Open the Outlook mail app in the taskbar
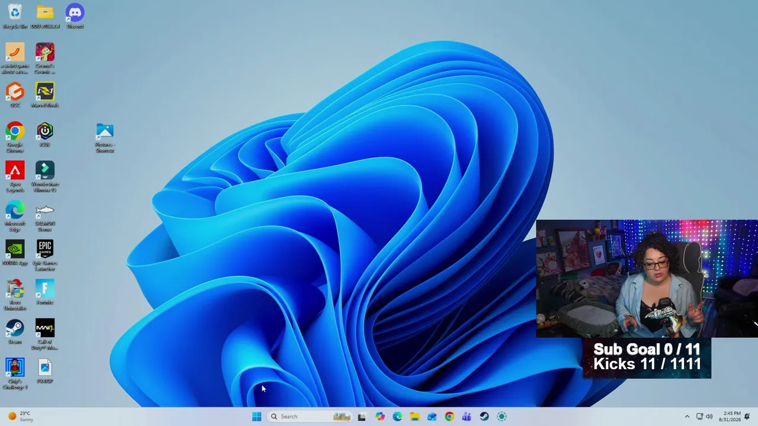The height and width of the screenshot is (426, 758). tap(432, 417)
